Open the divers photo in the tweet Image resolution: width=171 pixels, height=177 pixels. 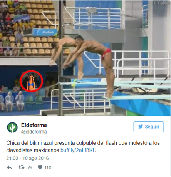pyautogui.click(x=85, y=58)
